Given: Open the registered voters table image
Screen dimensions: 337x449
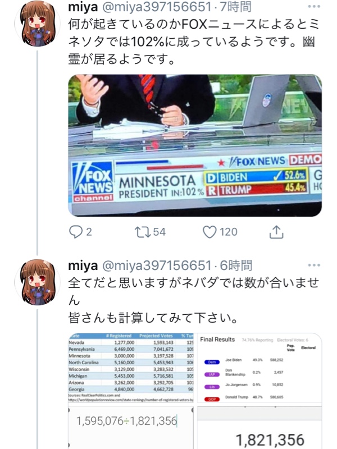Looking at the screenshot, I should click(131, 368).
